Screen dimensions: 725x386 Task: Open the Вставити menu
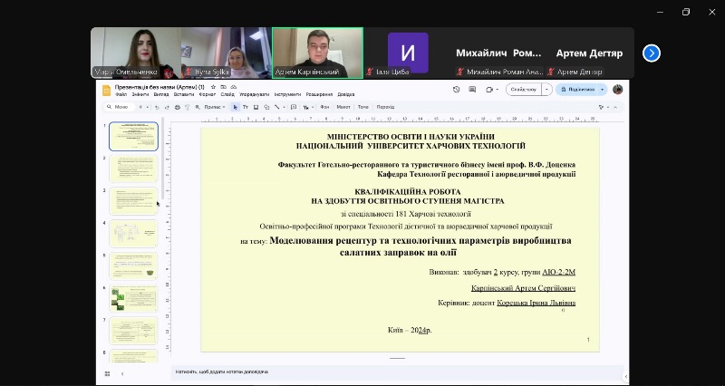pos(184,94)
